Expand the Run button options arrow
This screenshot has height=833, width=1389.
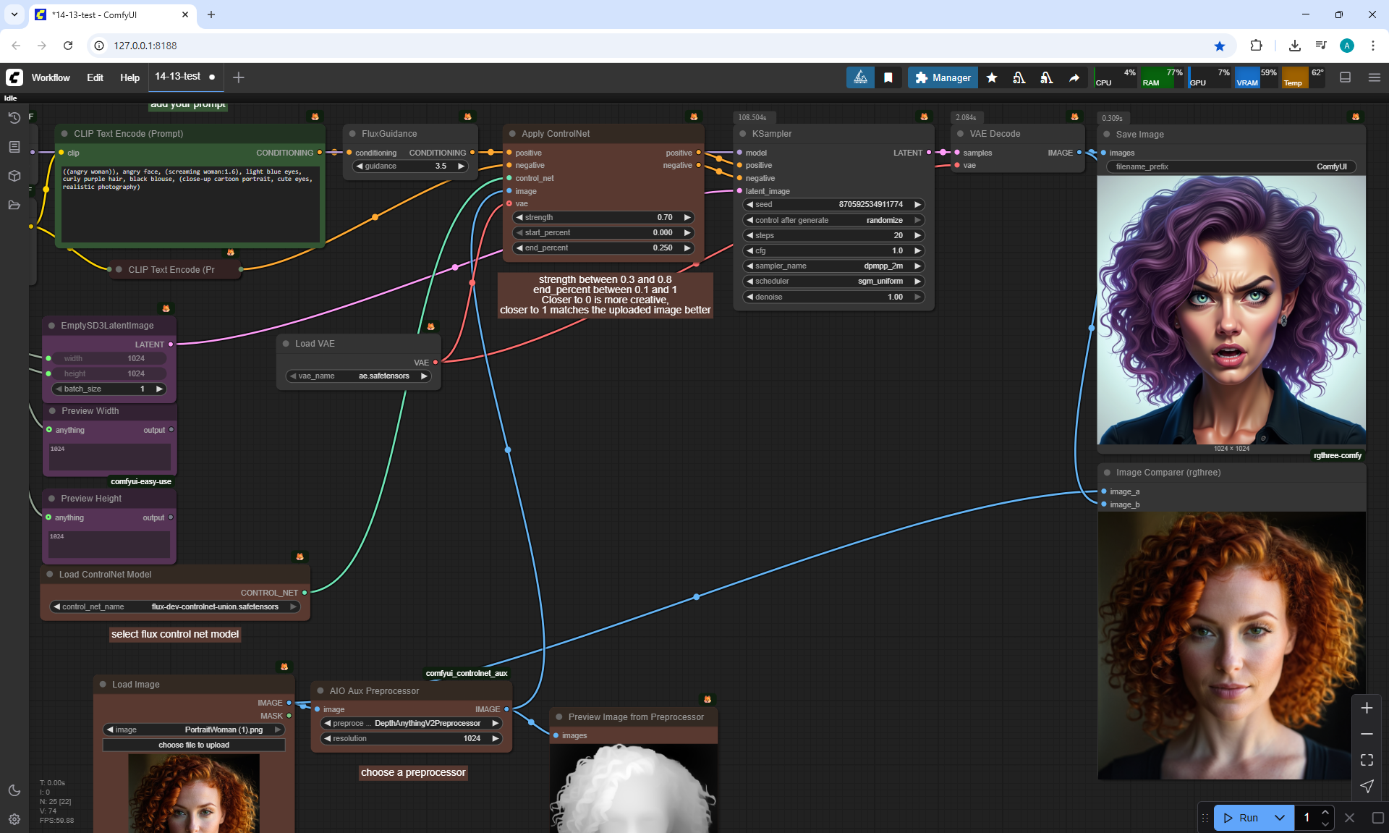(x=1280, y=818)
